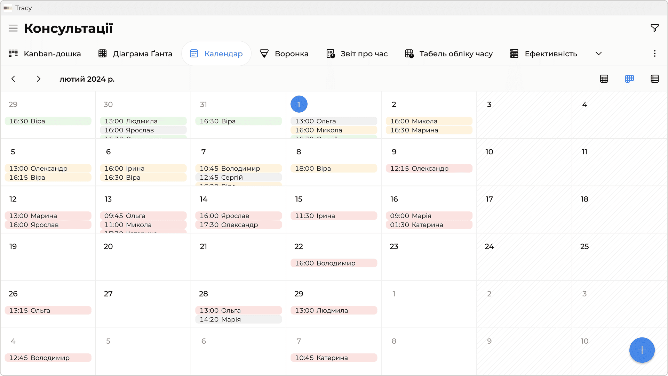Open 11:00 Микола event on February 13

tap(143, 224)
